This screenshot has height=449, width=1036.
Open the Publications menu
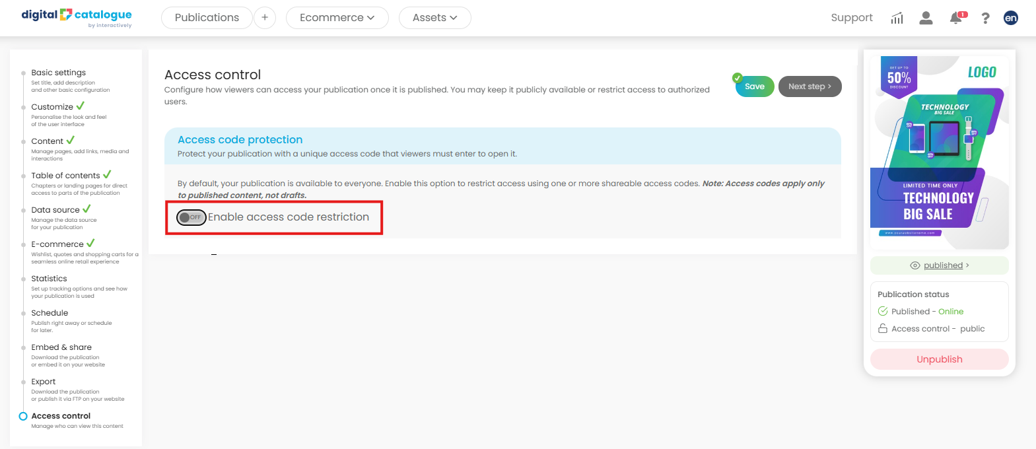pyautogui.click(x=207, y=18)
